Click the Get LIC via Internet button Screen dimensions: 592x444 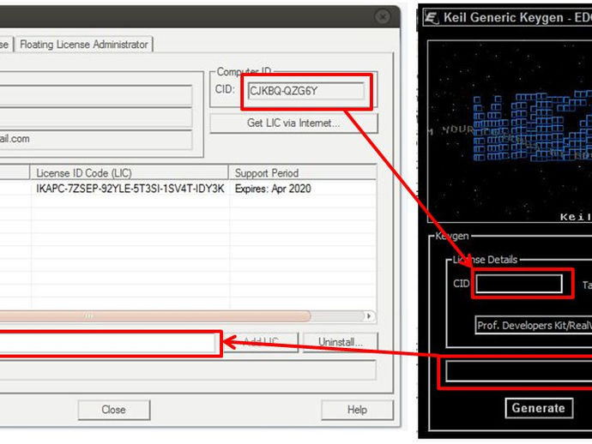coord(293,123)
